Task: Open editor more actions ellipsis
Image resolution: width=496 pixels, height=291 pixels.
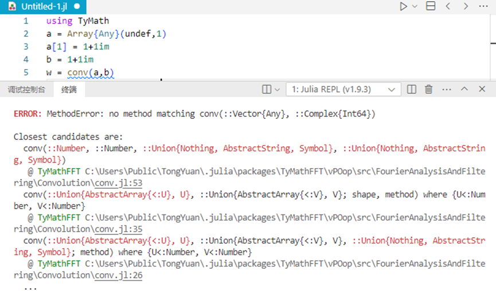Action: tap(483, 6)
